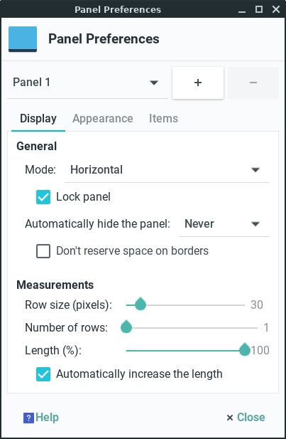
Task: Click the X icon beside Close
Action: (x=230, y=418)
